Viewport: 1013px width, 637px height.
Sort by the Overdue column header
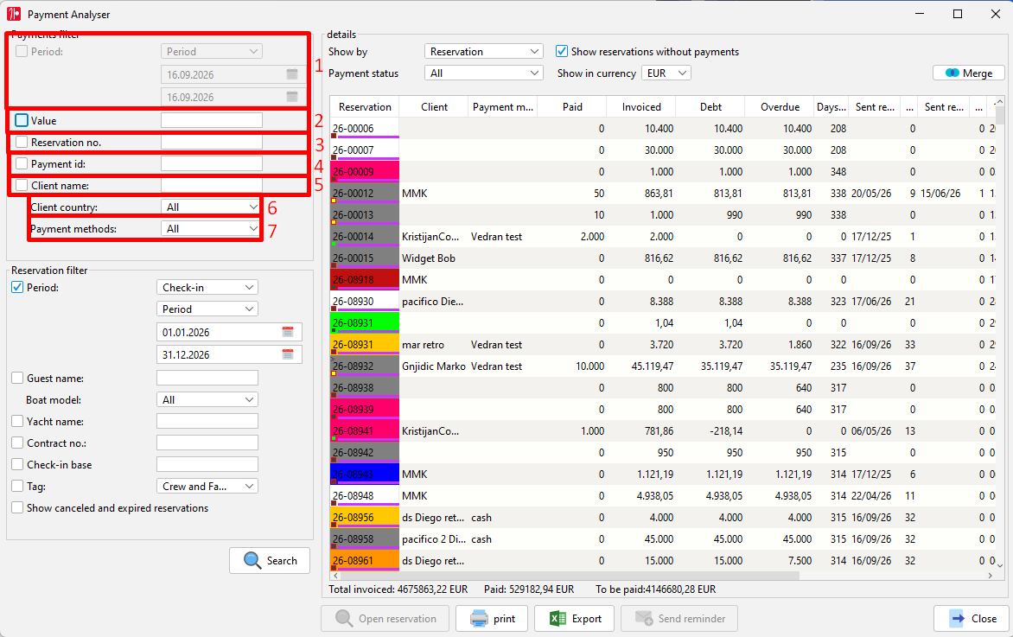(780, 106)
